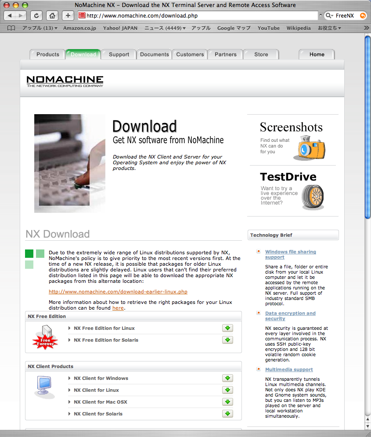Expand NX Client for Solaris triangle

(x=69, y=414)
